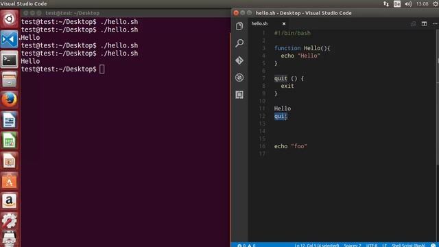This screenshot has height=247, width=439.
Task: Click the editor vertical scrollbar
Action: coord(438,98)
